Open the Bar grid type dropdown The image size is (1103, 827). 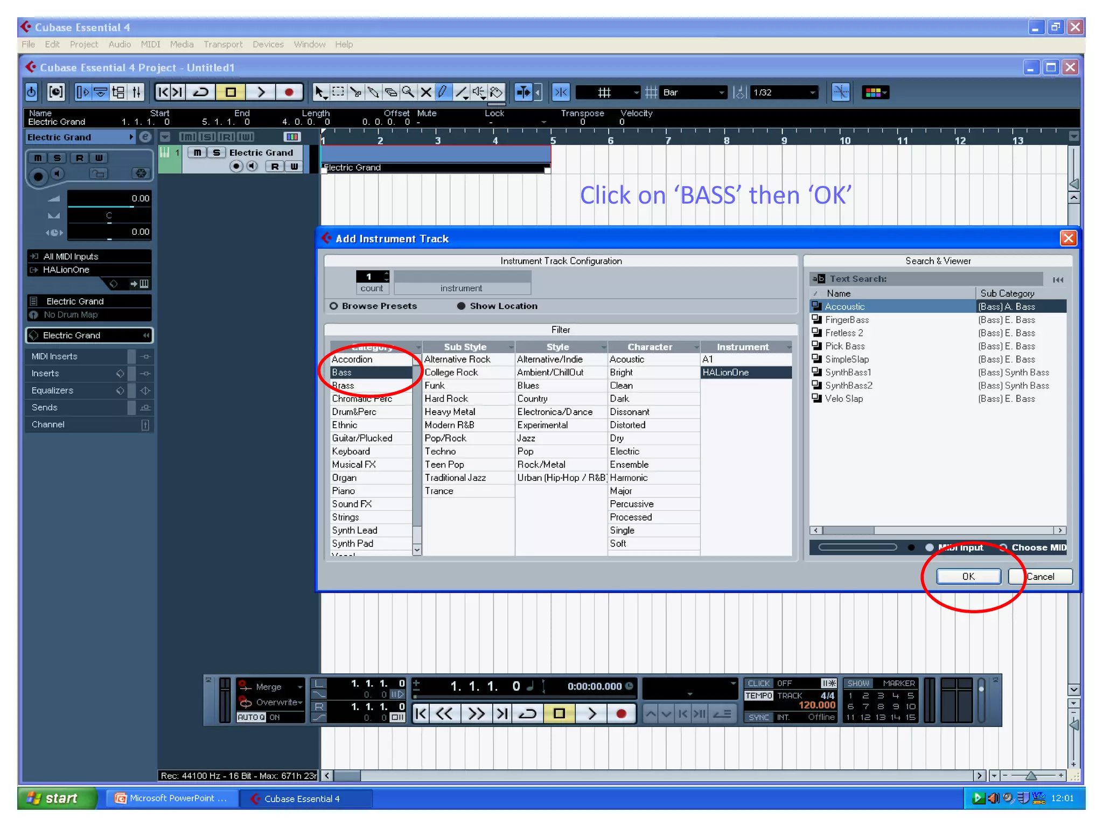pyautogui.click(x=693, y=93)
